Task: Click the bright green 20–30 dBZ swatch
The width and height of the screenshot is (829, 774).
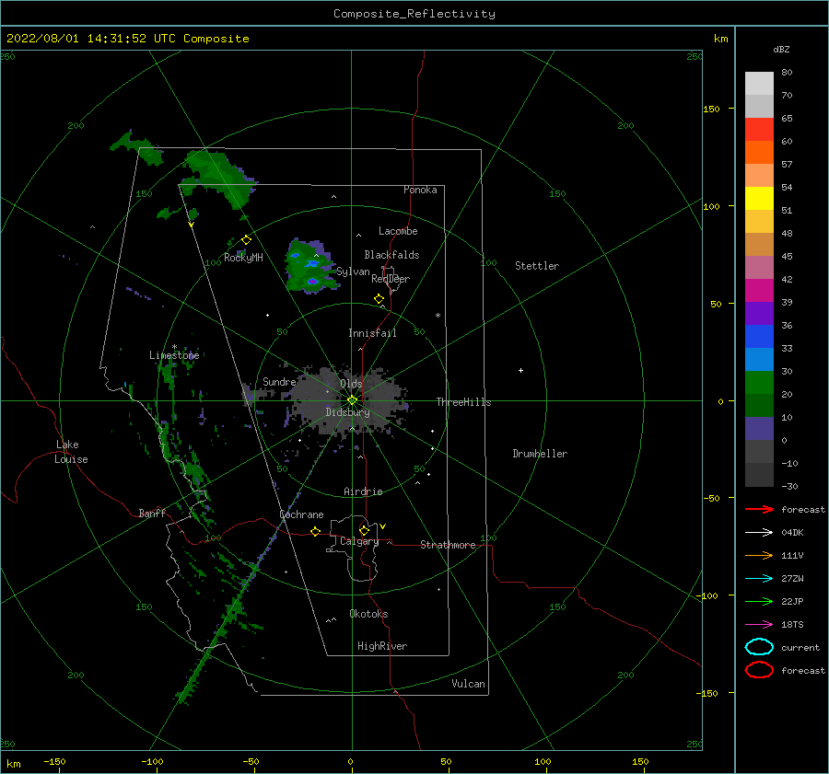Action: (x=759, y=382)
